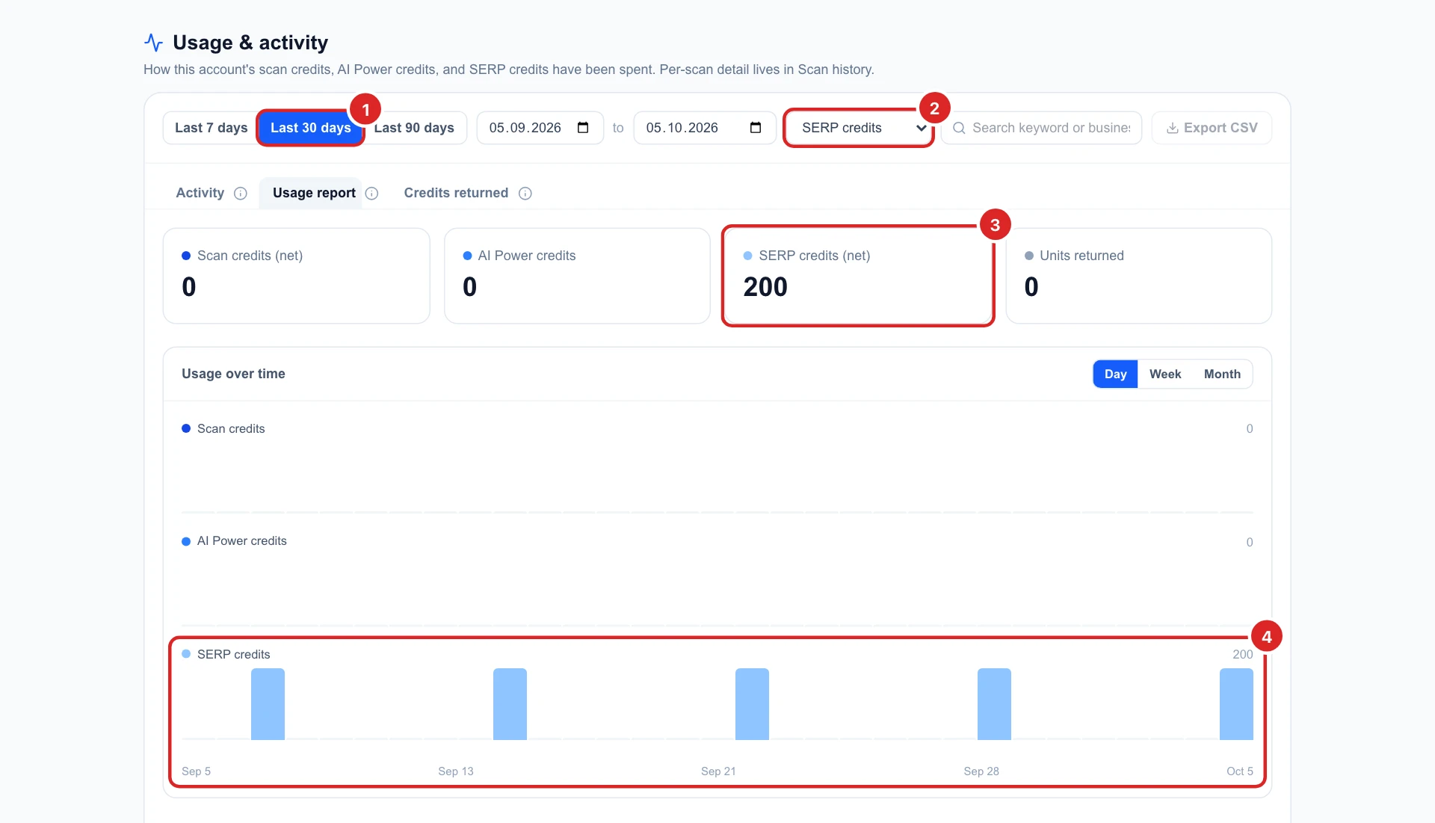Viewport: 1435px width, 823px height.
Task: Click the Units returned summary card
Action: pos(1138,276)
